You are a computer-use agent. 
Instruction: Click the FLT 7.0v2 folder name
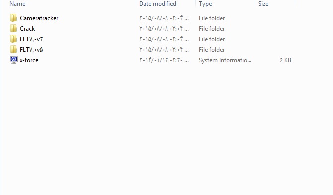click(31, 39)
